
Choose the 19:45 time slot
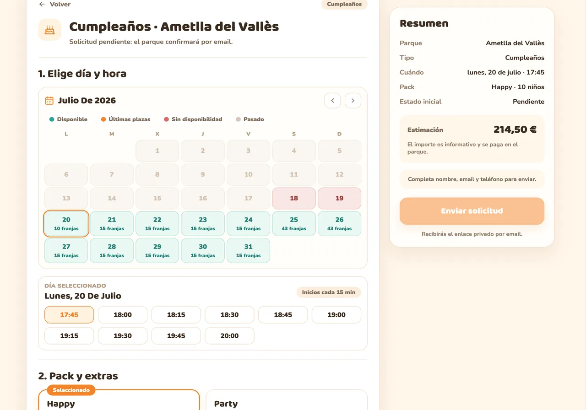pos(176,336)
